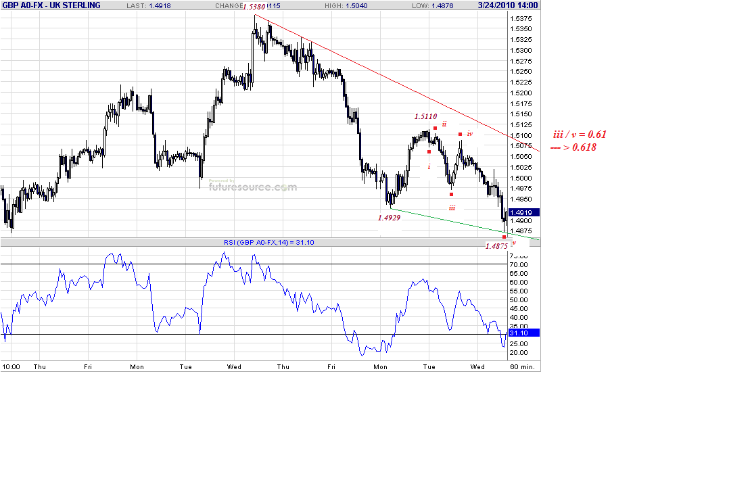752x480 pixels.
Task: Select the 20.00 RSI axis label
Action: pos(519,353)
